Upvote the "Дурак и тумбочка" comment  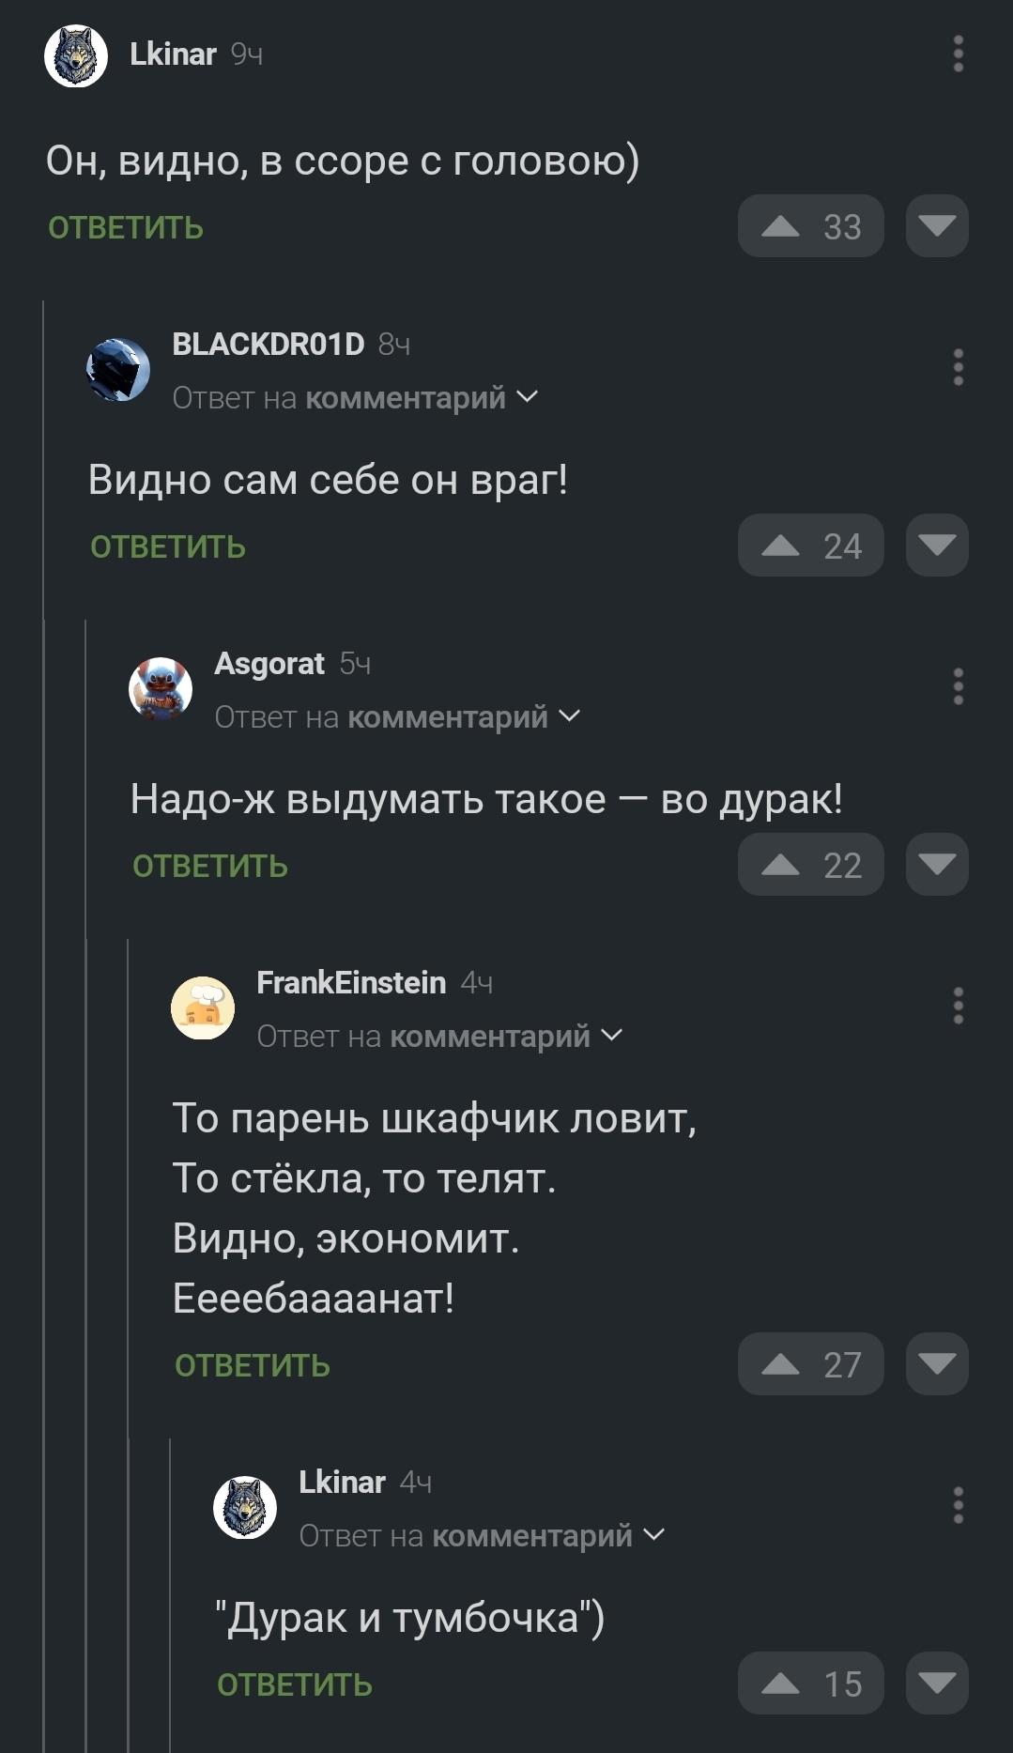coord(810,1684)
